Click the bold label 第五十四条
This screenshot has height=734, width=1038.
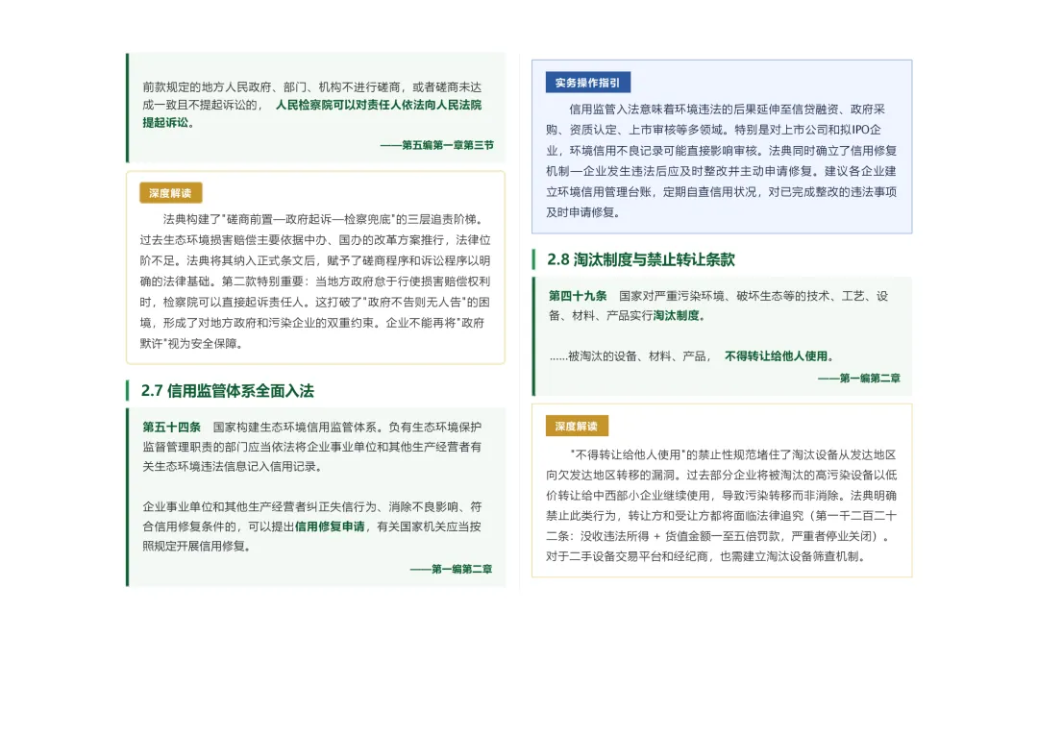pyautogui.click(x=171, y=427)
